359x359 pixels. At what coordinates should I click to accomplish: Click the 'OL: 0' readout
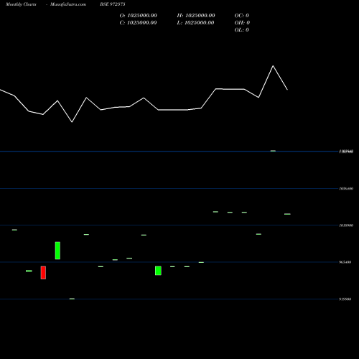(x=241, y=30)
